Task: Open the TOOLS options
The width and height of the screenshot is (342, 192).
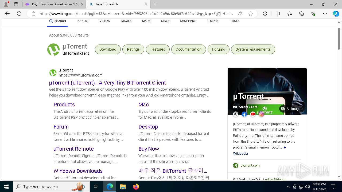Action: [235, 21]
